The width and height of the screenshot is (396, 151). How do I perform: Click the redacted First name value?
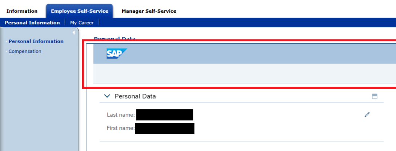tap(165, 128)
